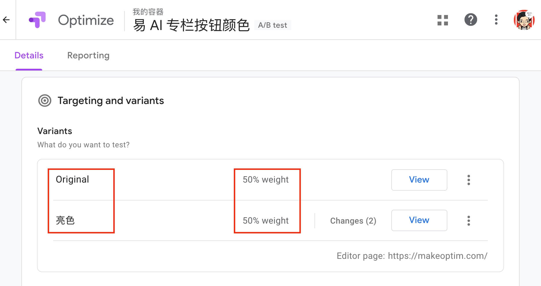Click the experiment title 易 AI 专栏按钮颜色

coord(191,25)
